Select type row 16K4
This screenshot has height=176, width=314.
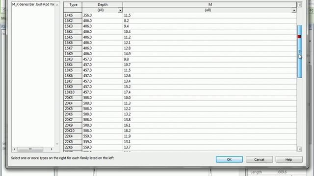[180, 32]
